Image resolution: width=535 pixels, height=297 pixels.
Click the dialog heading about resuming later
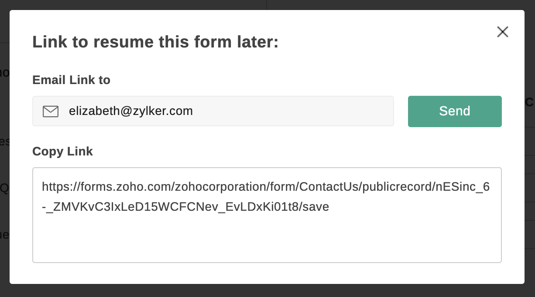[155, 42]
